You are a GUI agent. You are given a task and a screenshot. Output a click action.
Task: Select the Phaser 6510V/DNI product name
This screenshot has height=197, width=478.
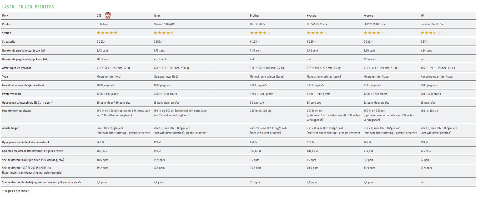(x=164, y=24)
